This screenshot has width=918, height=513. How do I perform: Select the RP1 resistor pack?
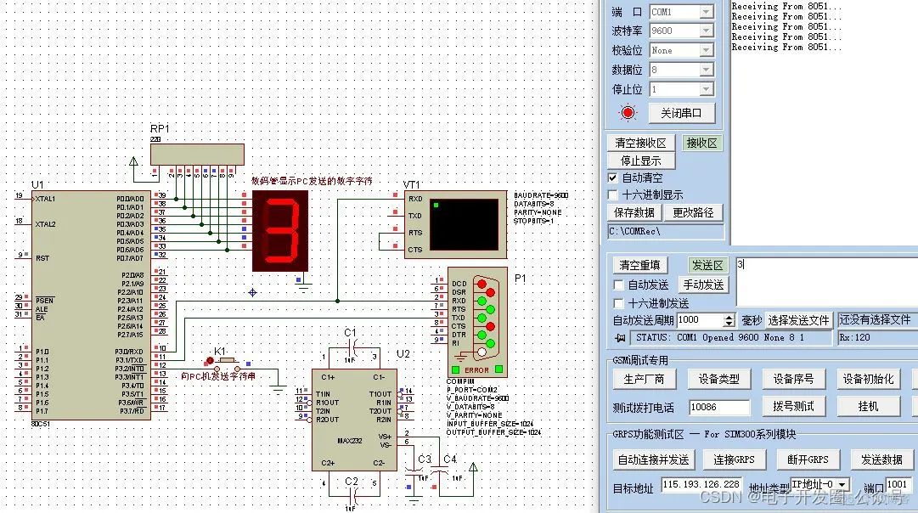click(197, 154)
